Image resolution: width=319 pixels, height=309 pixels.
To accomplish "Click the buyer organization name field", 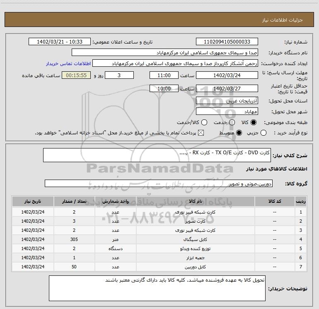I will (165, 53).
